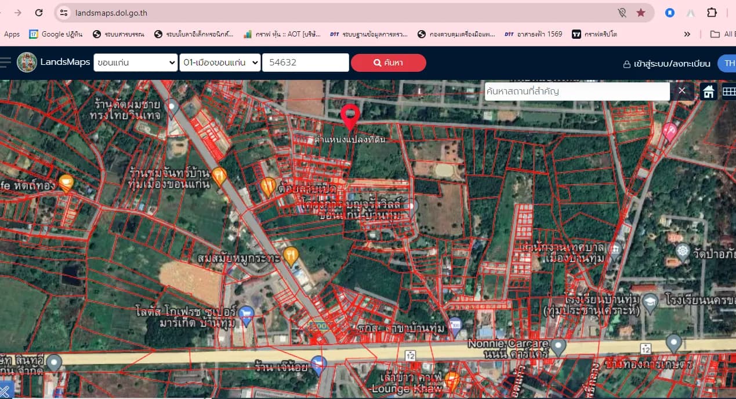Open the grid layer icon
The image size is (736, 399).
pyautogui.click(x=728, y=91)
